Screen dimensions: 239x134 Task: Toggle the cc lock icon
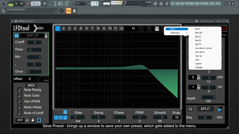33,120
